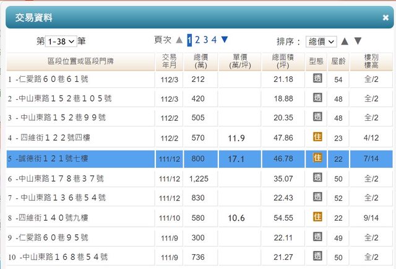Image resolution: width=396 pixels, height=269 pixels.
Task: Close the 交易資料 dialog
Action: [x=385, y=18]
